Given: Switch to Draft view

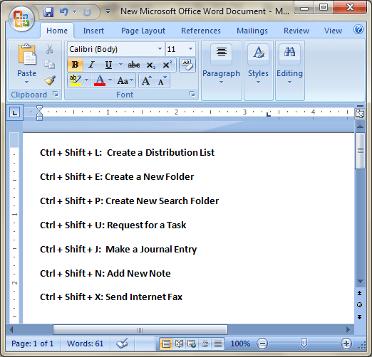Looking at the screenshot, I should click(218, 343).
